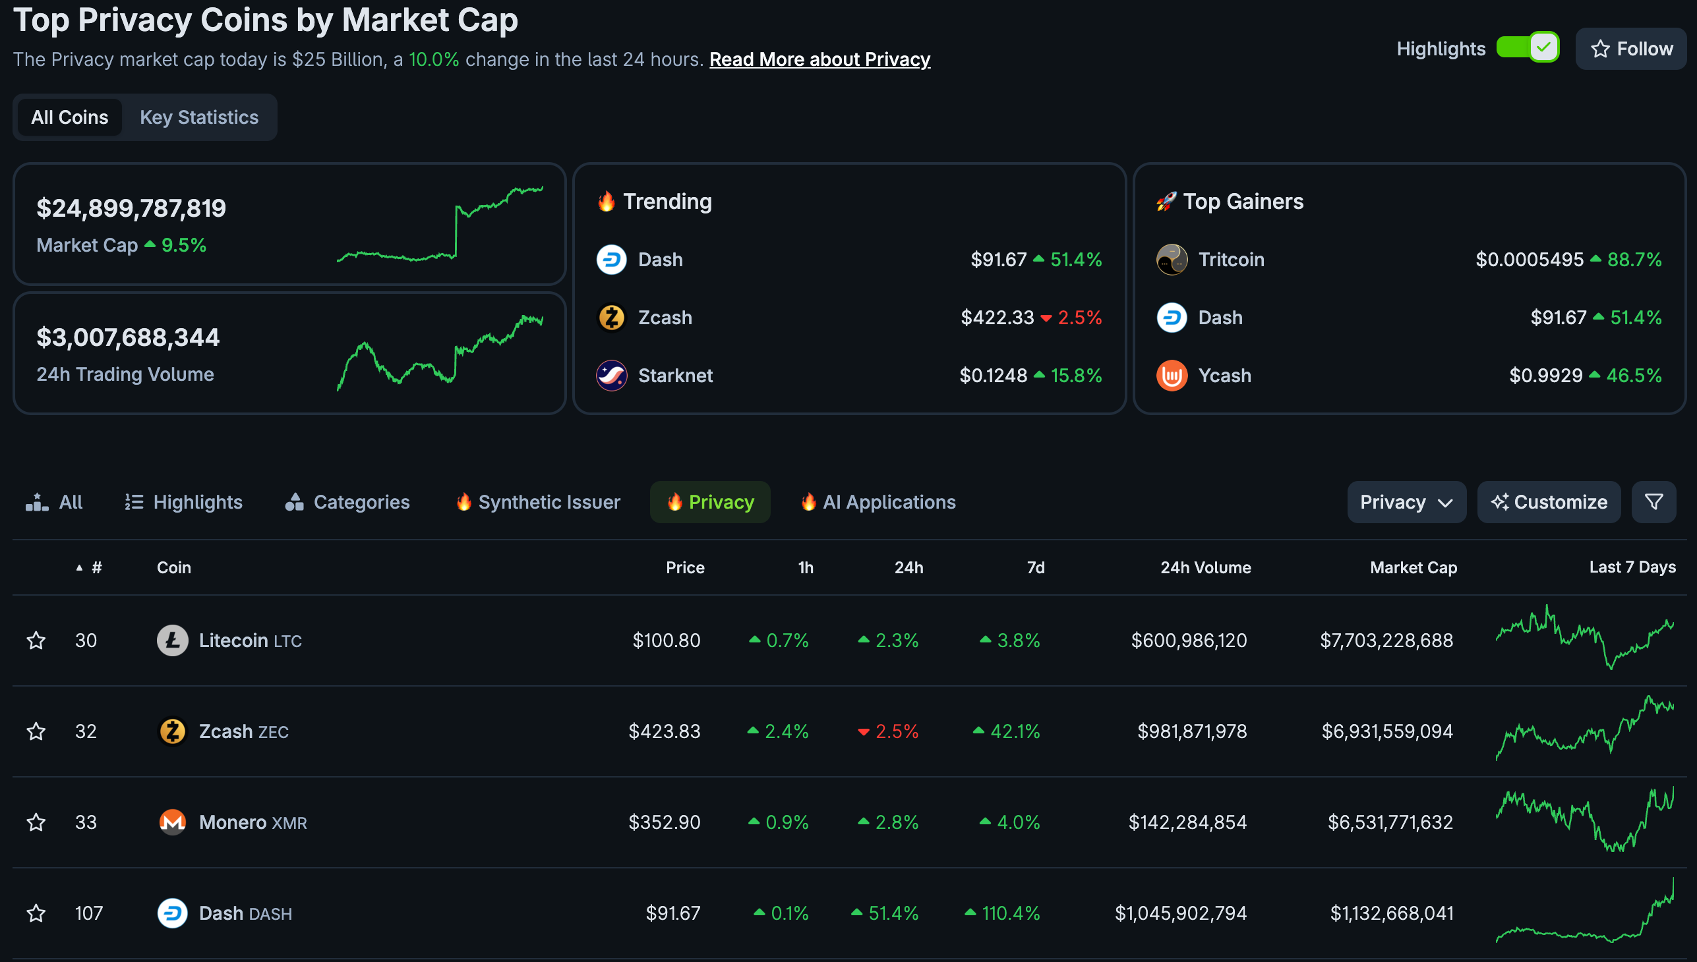
Task: Click Dash logo in Top Gainers
Action: 1172,318
